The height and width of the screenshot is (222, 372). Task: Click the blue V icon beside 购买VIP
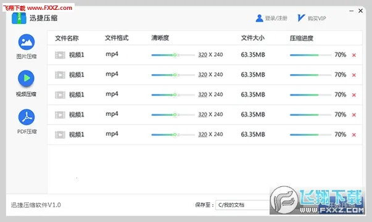pyautogui.click(x=301, y=18)
